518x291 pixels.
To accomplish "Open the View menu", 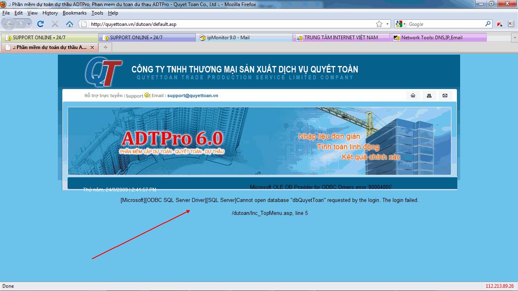I will coord(32,13).
